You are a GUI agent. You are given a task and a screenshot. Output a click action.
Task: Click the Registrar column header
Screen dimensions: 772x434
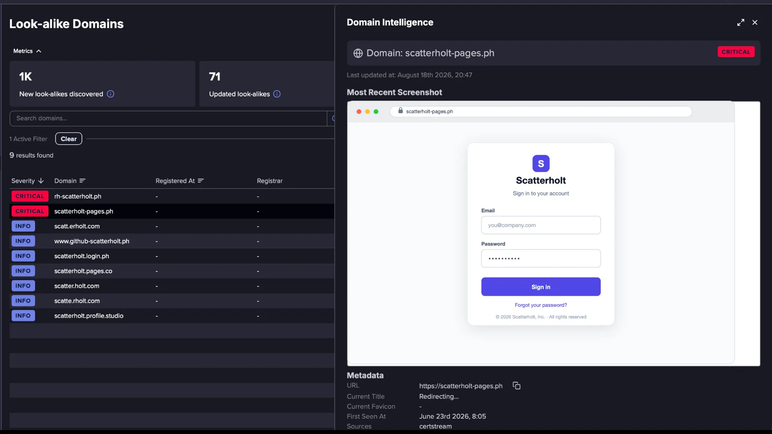tap(270, 181)
